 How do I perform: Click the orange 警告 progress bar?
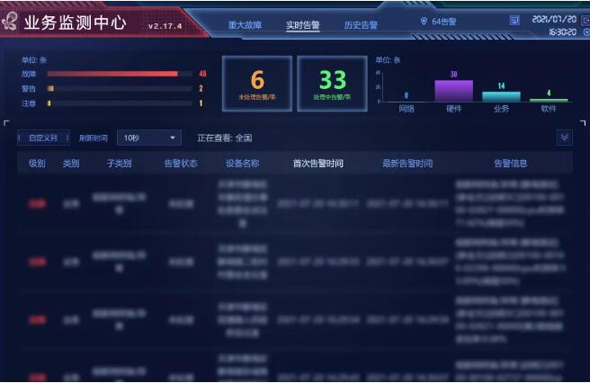tap(50, 88)
